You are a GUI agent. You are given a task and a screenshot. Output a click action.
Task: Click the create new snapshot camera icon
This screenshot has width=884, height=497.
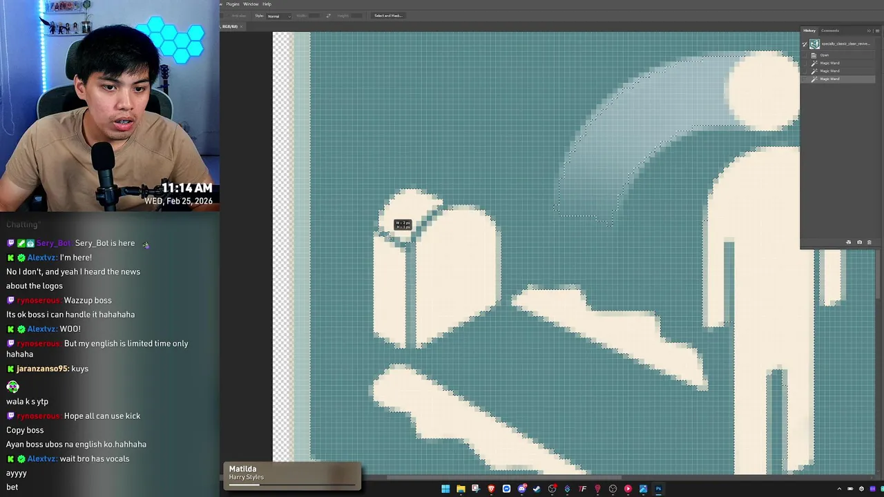click(859, 242)
